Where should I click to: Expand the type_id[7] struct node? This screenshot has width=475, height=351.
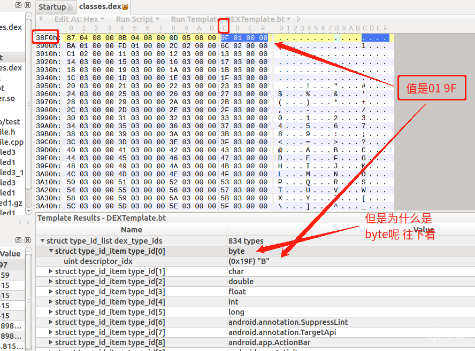[51, 332]
